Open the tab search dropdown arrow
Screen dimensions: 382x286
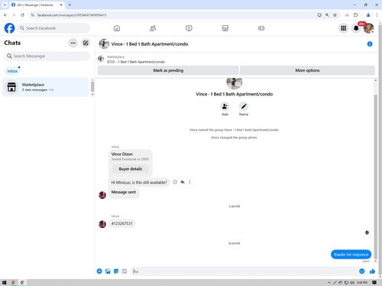point(5,5)
